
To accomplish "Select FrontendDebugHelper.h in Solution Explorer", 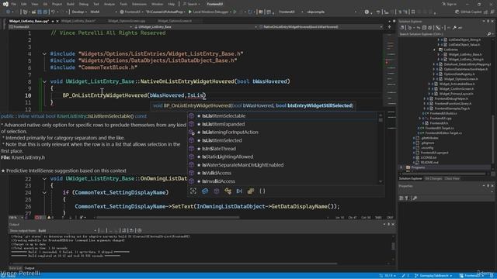I will 452,98.
